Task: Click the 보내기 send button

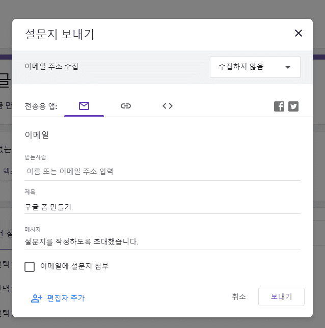Action: click(281, 297)
